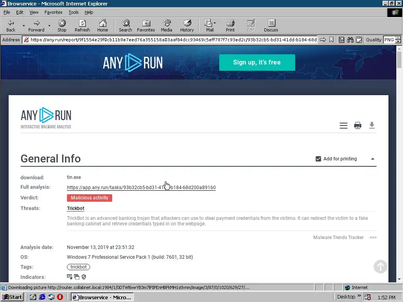403x302 pixels.
Task: Refresh the current page
Action: (x=82, y=26)
